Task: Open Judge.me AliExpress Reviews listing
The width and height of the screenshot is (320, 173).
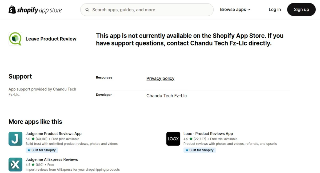Action: (52, 159)
